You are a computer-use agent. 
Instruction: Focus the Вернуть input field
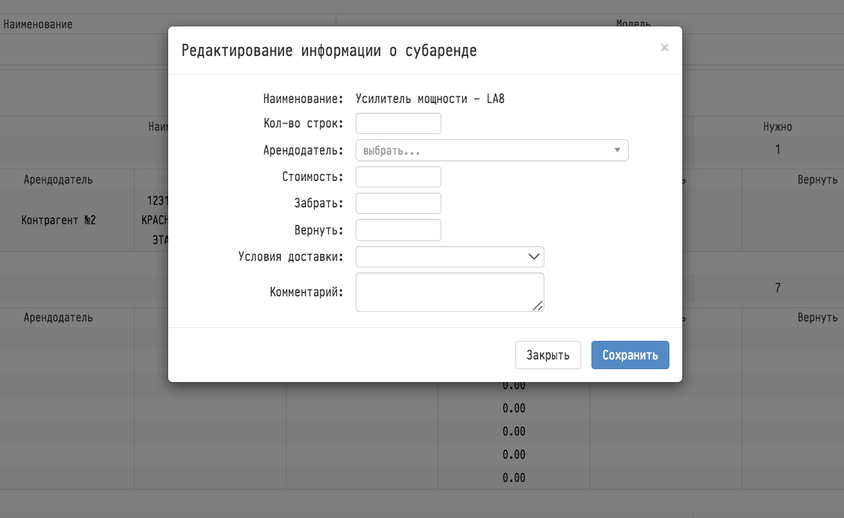click(x=398, y=230)
